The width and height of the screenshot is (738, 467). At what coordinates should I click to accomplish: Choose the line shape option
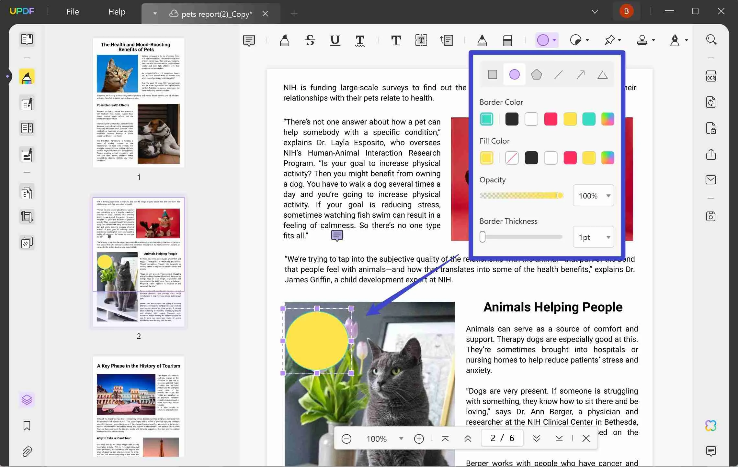tap(559, 75)
